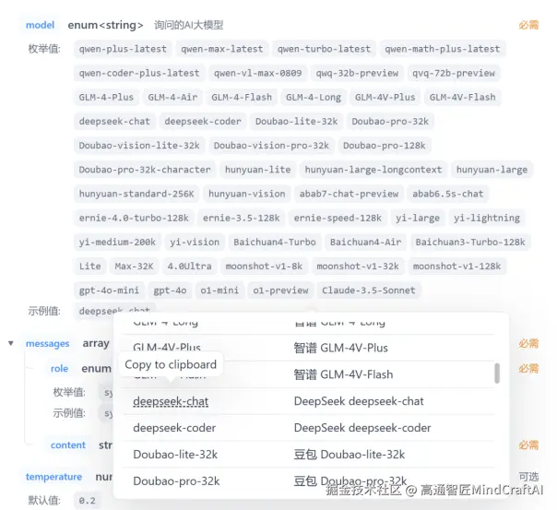557x510 pixels.
Task: Click the yi-vision enum tag
Action: point(195,242)
